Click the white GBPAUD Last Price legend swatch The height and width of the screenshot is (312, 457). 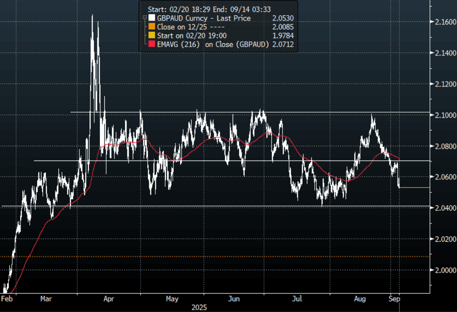pos(151,18)
